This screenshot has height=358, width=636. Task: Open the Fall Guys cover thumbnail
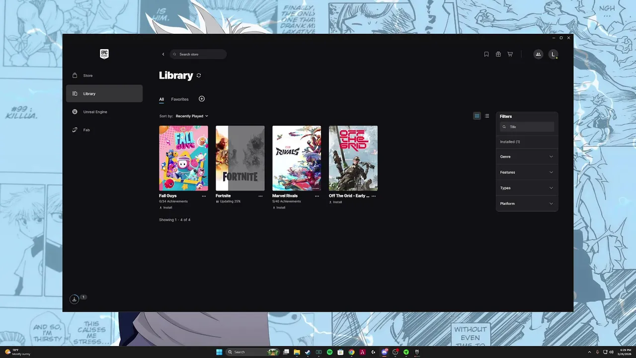(183, 158)
